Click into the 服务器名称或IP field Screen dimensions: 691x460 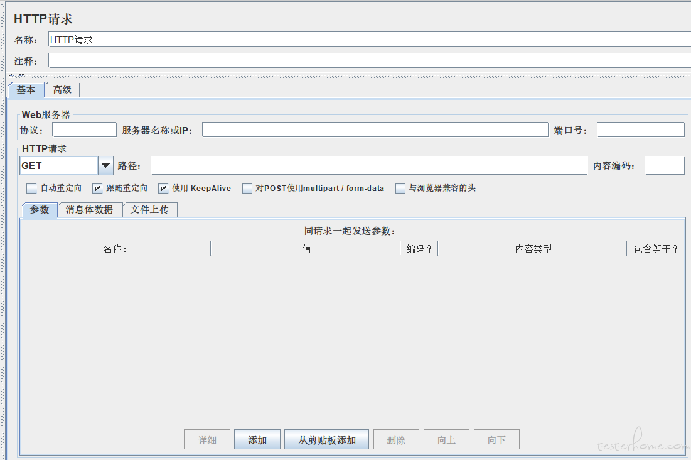(x=375, y=130)
